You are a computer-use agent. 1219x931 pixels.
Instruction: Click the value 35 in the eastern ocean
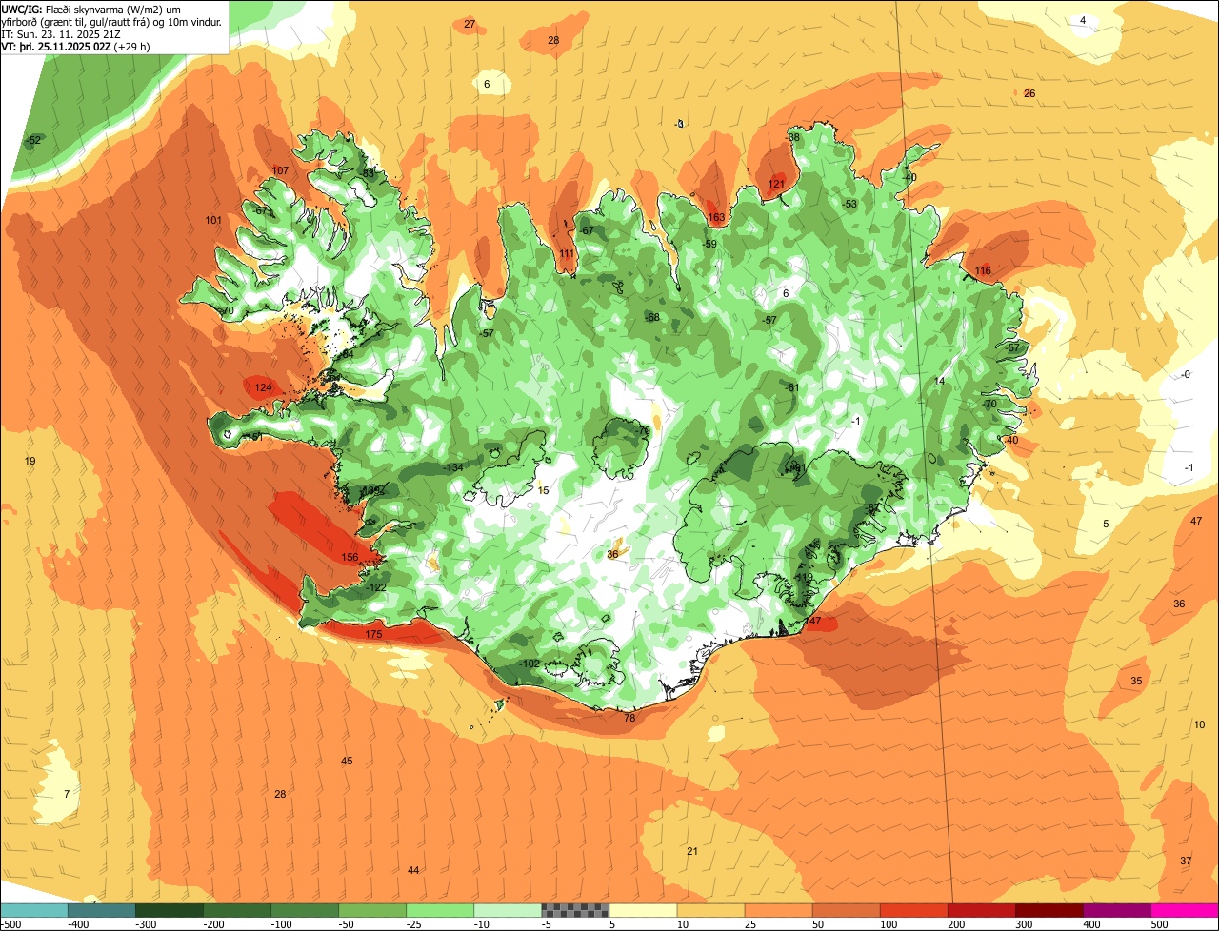click(x=1136, y=681)
